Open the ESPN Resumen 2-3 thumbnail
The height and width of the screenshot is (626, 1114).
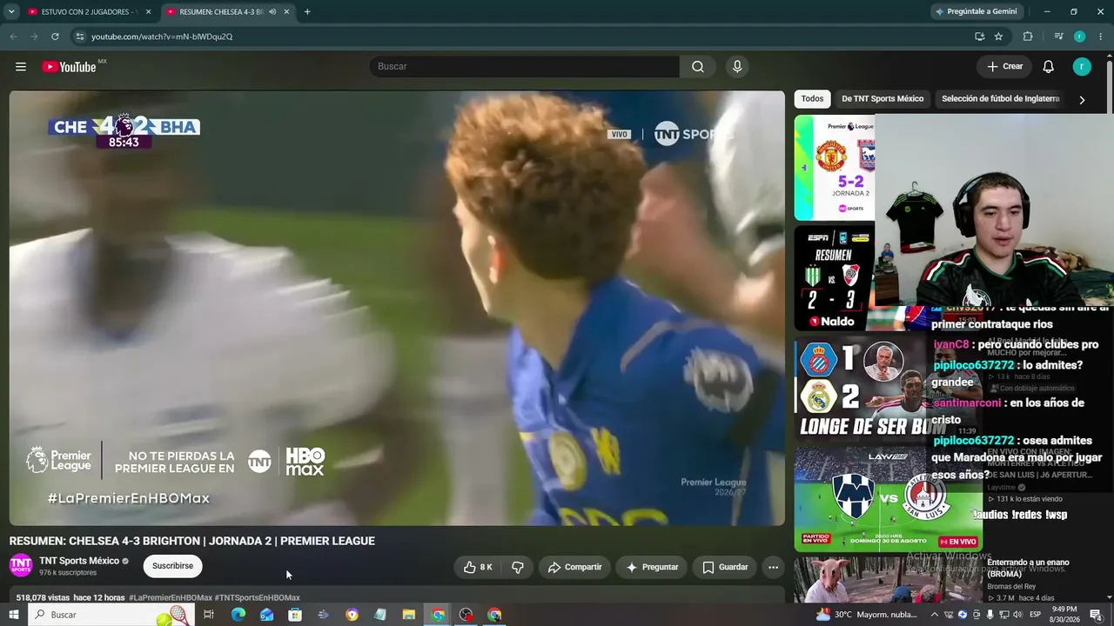pos(835,278)
